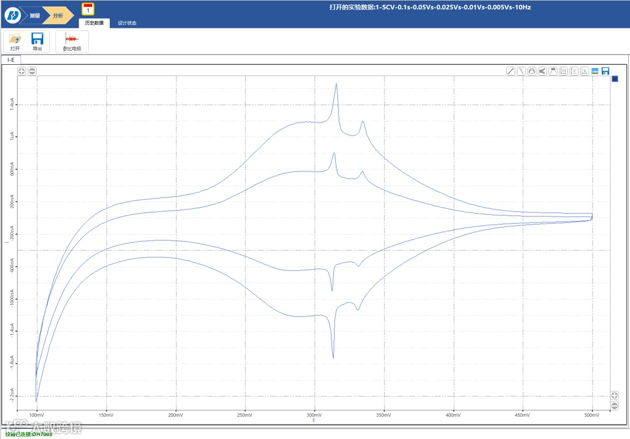Zoom in with the top-left plus icon
Image resolution: width=630 pixels, height=439 pixels.
tap(22, 71)
